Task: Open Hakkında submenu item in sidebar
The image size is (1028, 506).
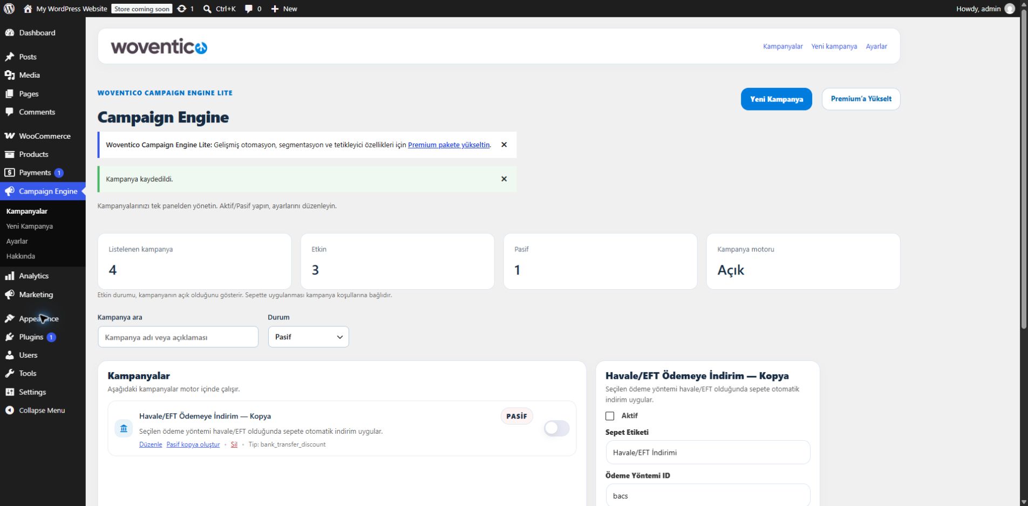Action: [x=21, y=256]
